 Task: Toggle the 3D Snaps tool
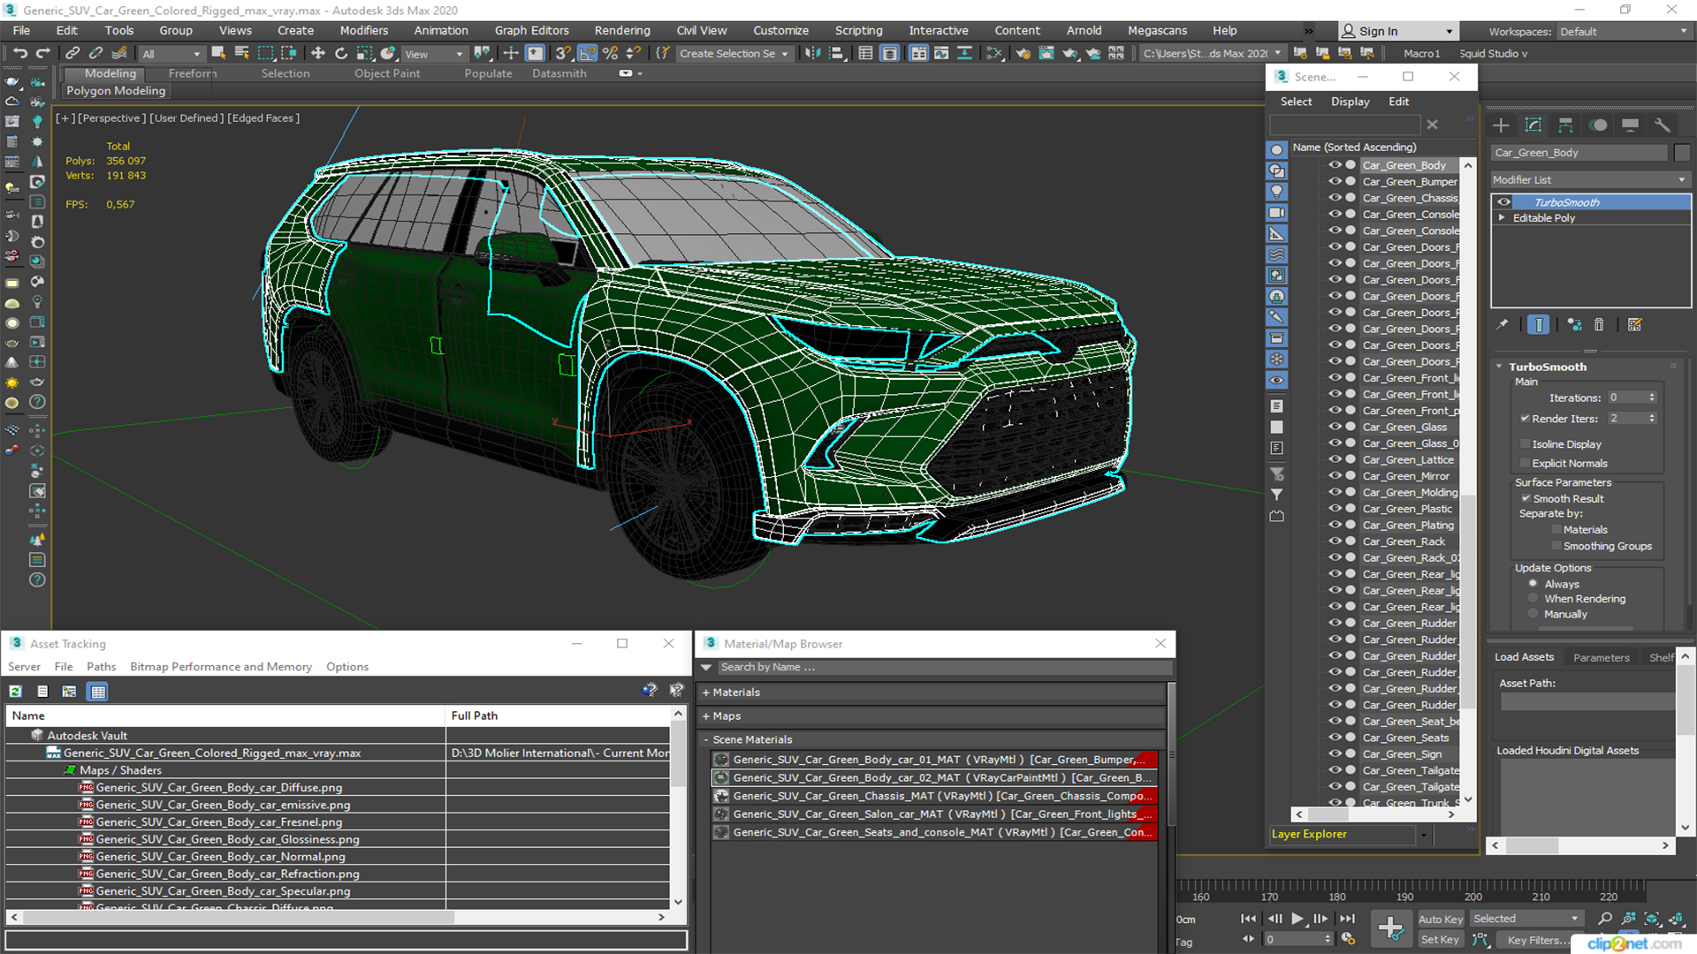pos(563,53)
